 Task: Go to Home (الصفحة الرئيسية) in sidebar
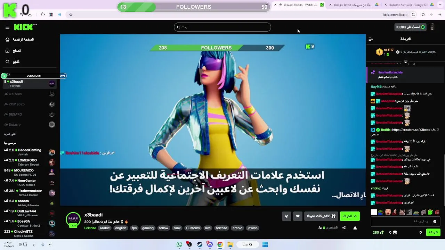[x=19, y=40]
